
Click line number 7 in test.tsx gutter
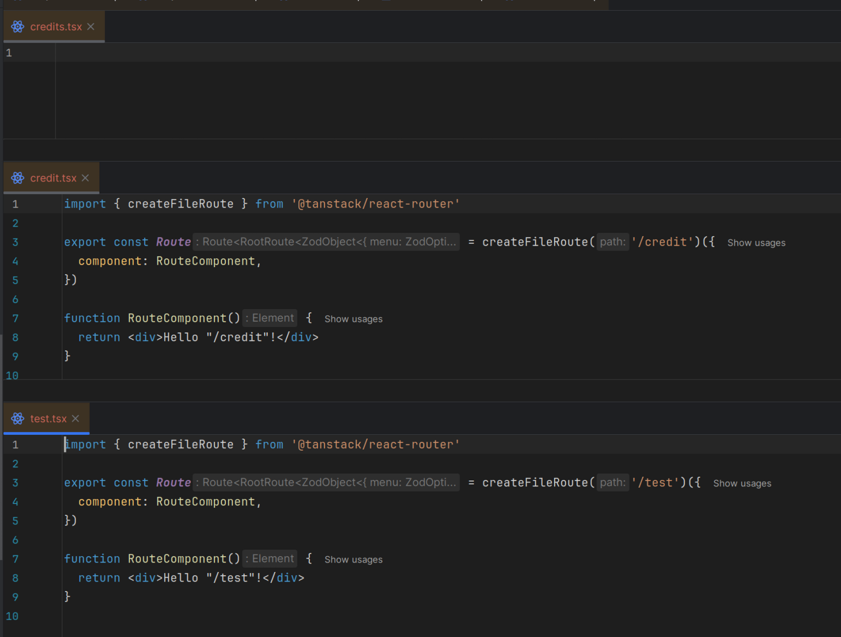(x=15, y=559)
